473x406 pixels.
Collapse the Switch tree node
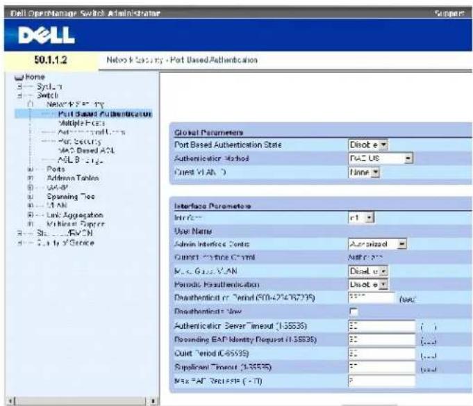(19, 96)
